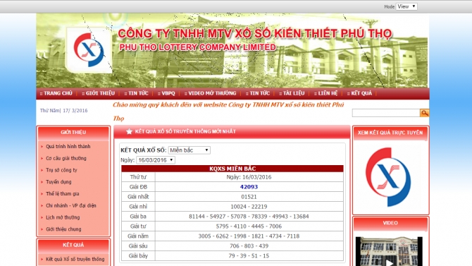Click the Xem kết quả trực tuyến header

click(x=390, y=133)
